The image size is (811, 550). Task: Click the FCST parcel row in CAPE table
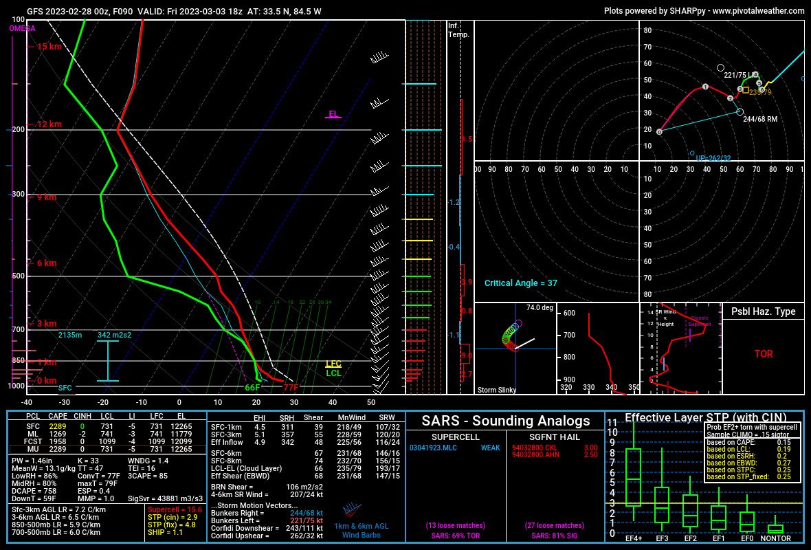[x=108, y=441]
